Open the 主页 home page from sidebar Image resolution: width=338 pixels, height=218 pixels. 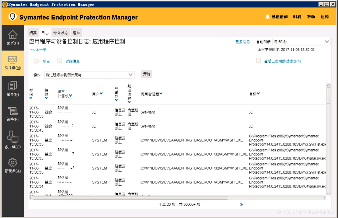(x=12, y=37)
